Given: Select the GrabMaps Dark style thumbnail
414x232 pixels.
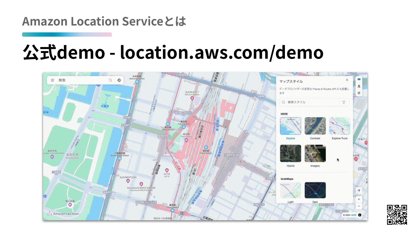Looking at the screenshot, I should [x=315, y=190].
